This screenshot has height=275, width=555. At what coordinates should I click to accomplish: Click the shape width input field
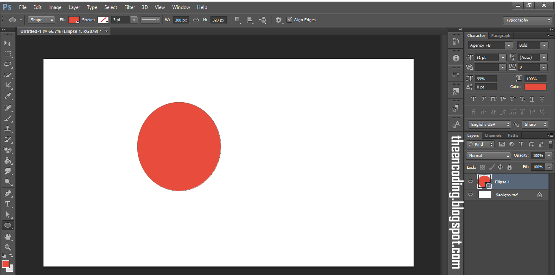click(180, 20)
